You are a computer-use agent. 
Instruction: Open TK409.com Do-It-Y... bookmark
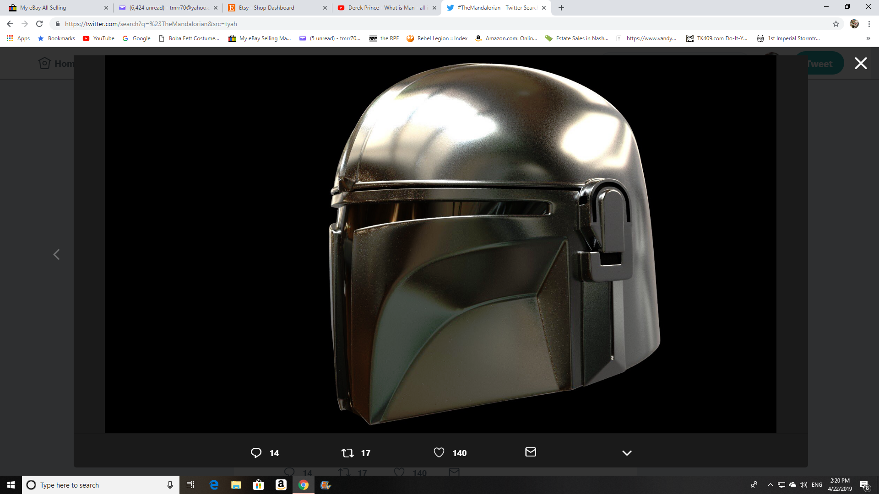pyautogui.click(x=717, y=38)
